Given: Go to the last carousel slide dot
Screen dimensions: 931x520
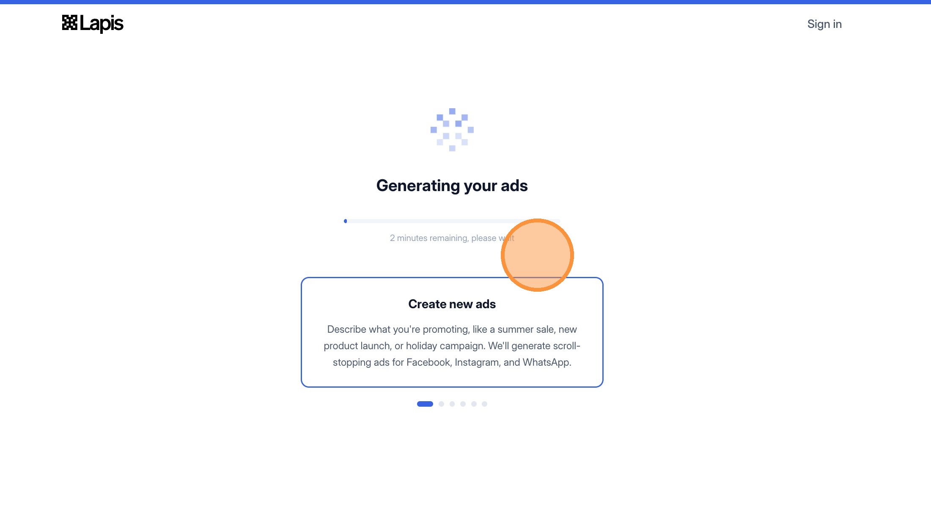Looking at the screenshot, I should 485,404.
